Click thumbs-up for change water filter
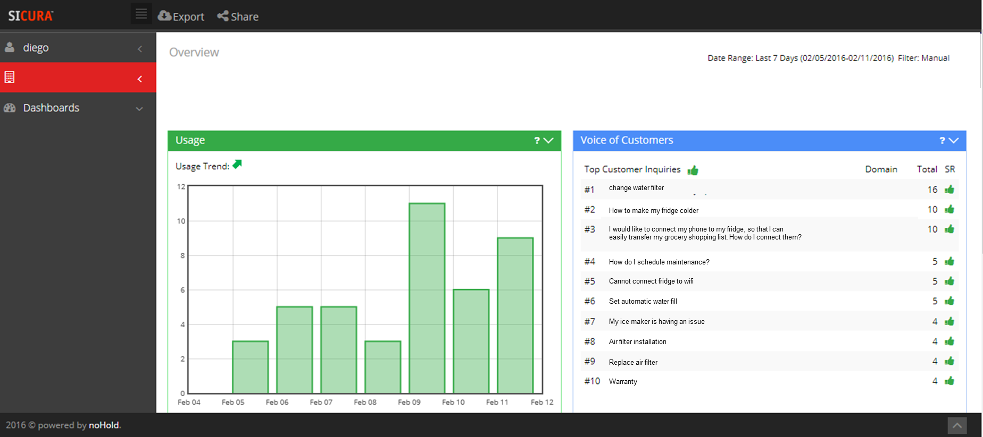 (x=949, y=190)
